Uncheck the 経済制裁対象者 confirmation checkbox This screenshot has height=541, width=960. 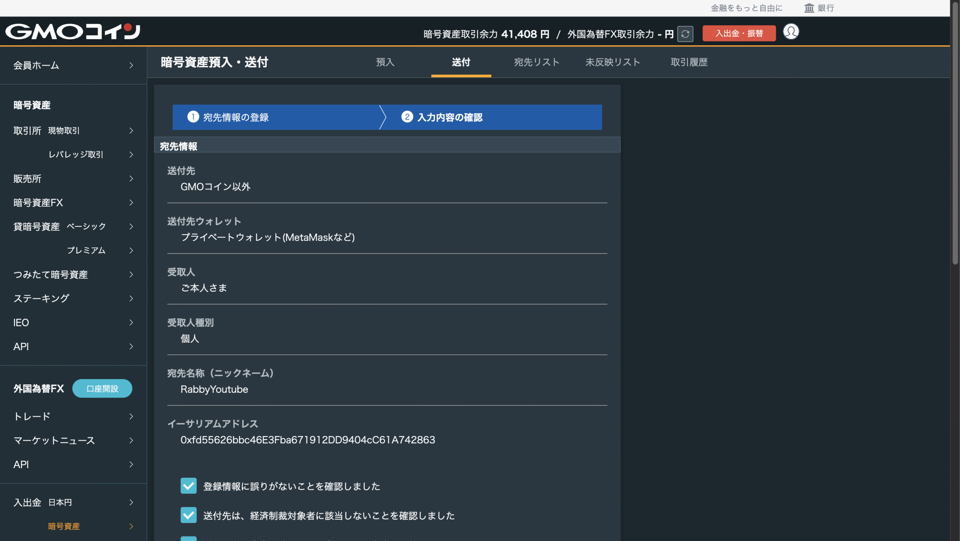pos(189,515)
